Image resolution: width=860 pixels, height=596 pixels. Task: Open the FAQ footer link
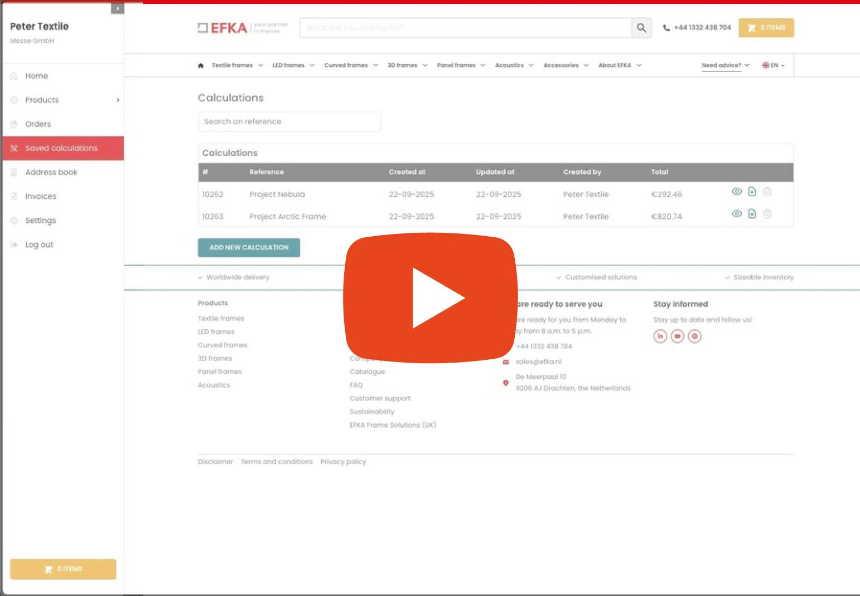pos(356,385)
